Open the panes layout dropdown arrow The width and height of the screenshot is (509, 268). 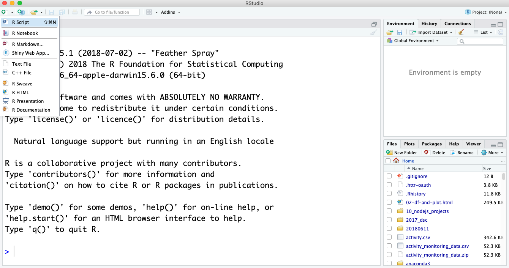156,12
